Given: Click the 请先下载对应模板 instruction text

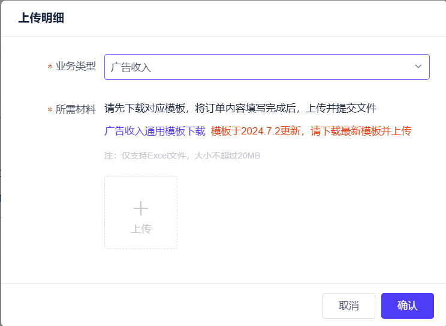Looking at the screenshot, I should coord(147,108).
